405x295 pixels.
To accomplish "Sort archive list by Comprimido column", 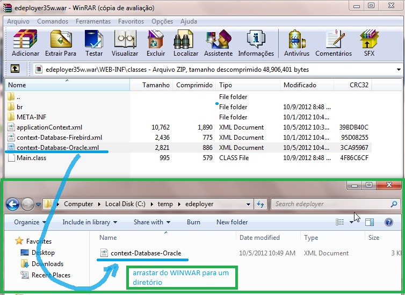I will tap(194, 85).
